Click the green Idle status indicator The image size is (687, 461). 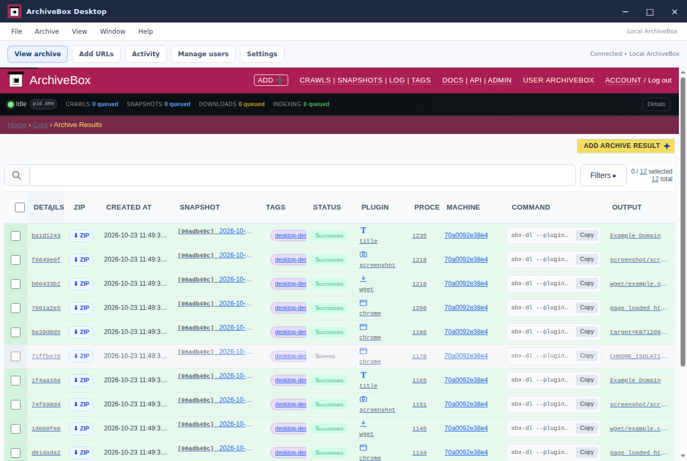pos(11,104)
